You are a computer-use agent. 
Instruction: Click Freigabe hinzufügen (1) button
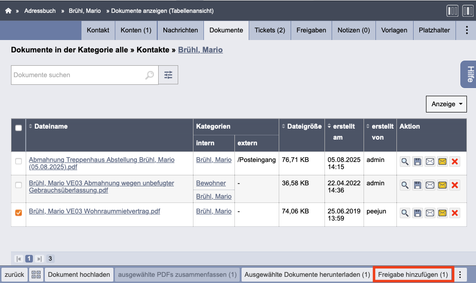pyautogui.click(x=413, y=274)
